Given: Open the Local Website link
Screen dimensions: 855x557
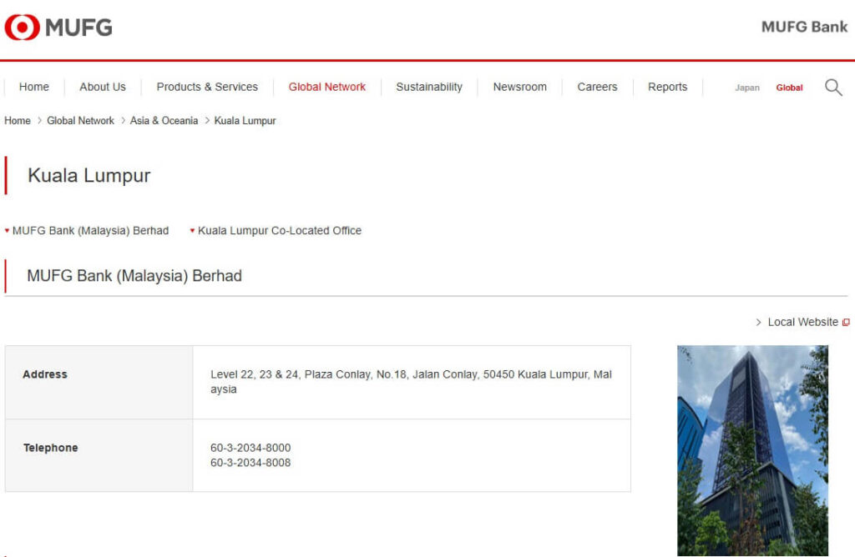Looking at the screenshot, I should click(x=802, y=323).
